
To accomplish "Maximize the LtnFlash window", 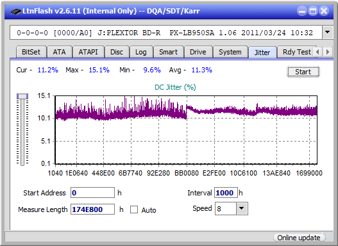I will [x=313, y=11].
